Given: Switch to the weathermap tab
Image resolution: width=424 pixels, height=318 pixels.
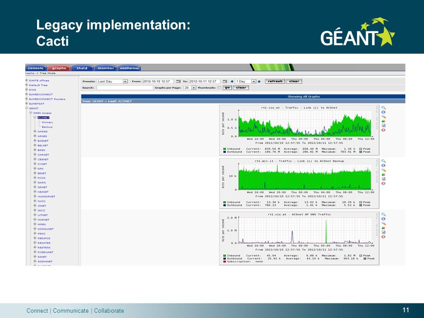Looking at the screenshot, I should click(129, 68).
